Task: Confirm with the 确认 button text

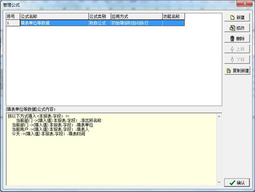Action: click(241, 183)
